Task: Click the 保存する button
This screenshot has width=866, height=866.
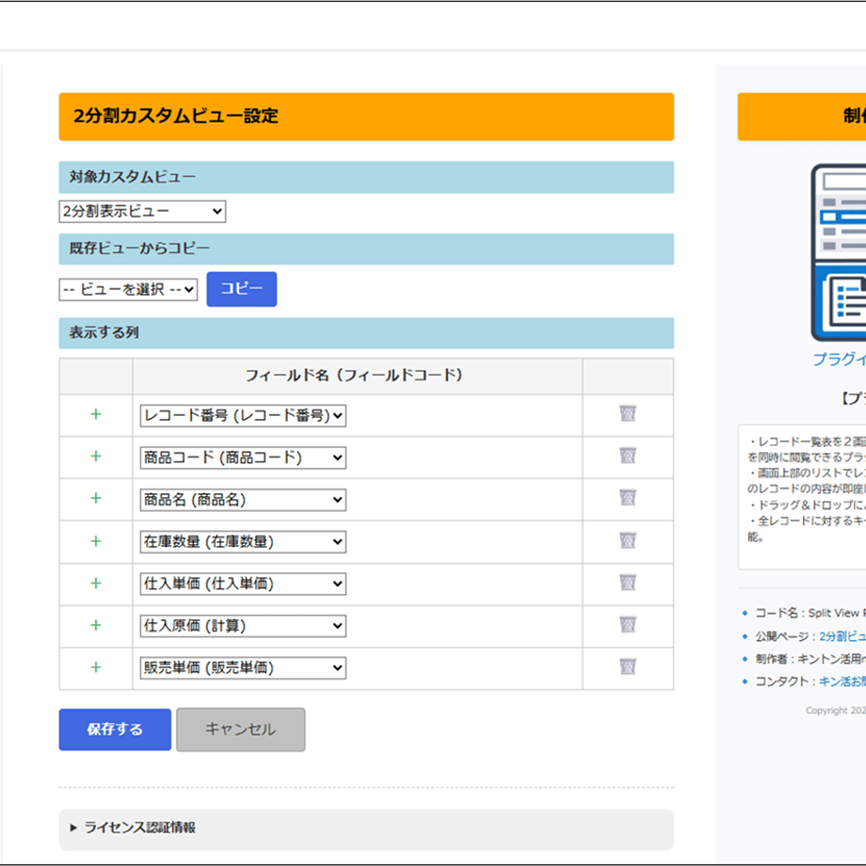Action: [x=115, y=729]
